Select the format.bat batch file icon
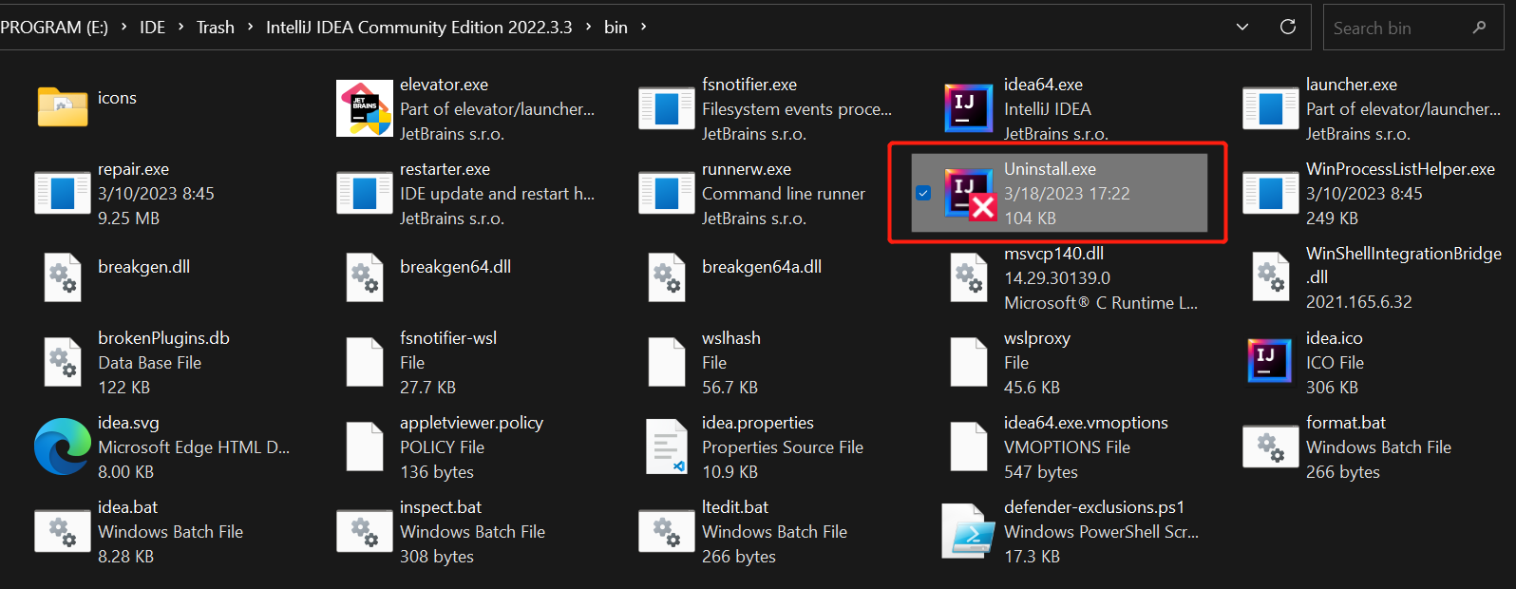The image size is (1516, 589). 1271,446
